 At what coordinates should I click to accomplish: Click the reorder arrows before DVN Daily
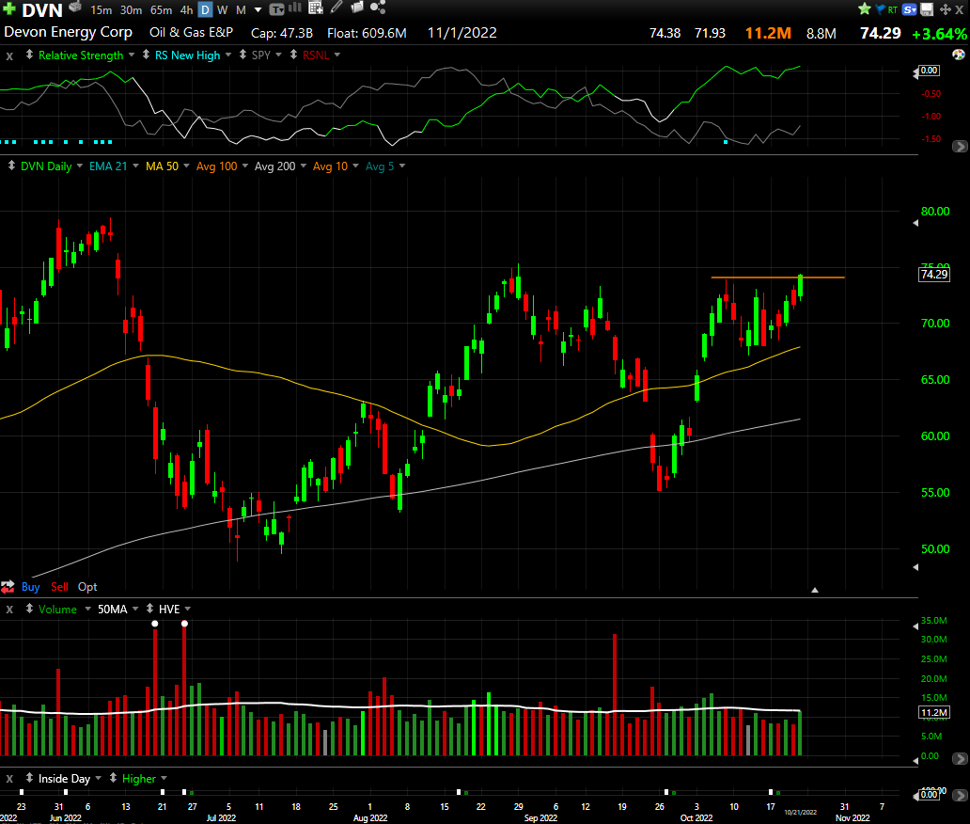pos(11,166)
